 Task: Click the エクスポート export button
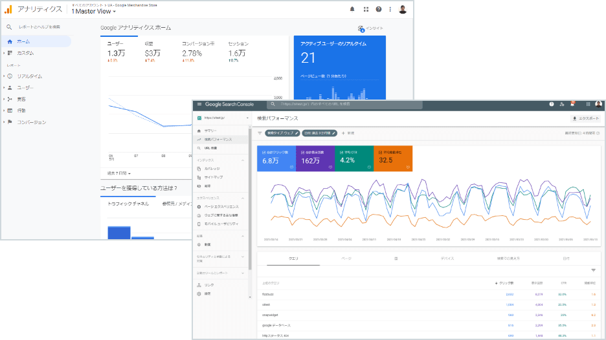point(585,118)
